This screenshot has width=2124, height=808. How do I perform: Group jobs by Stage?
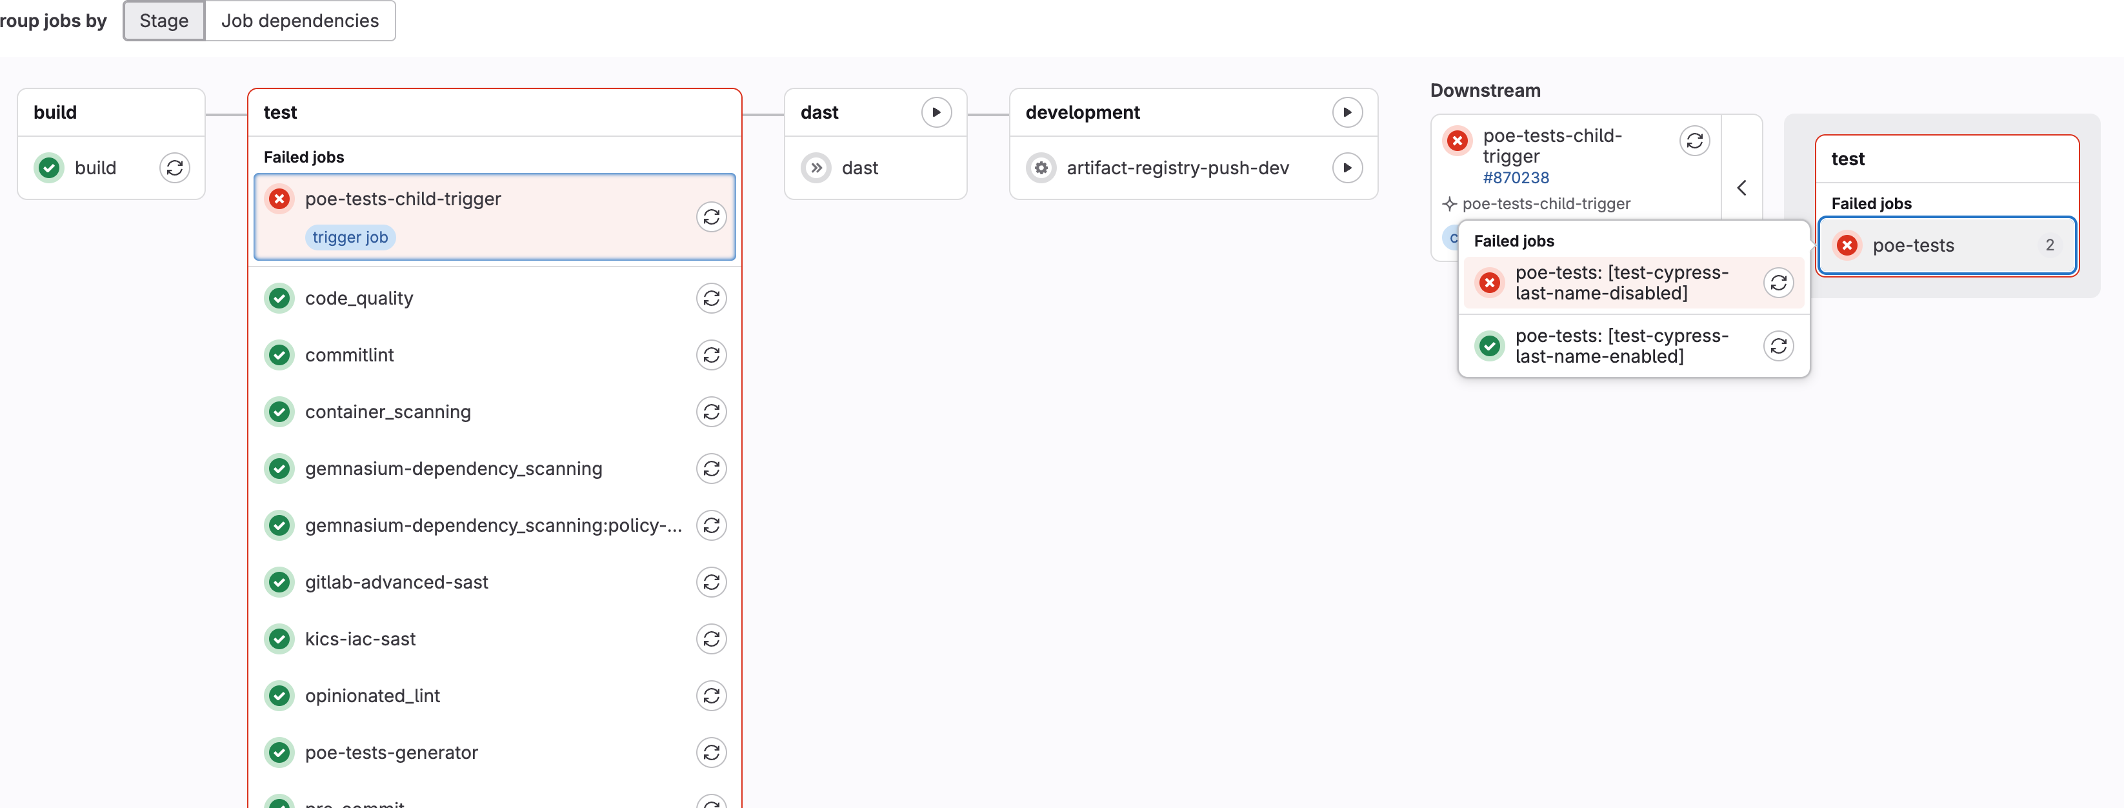[164, 21]
